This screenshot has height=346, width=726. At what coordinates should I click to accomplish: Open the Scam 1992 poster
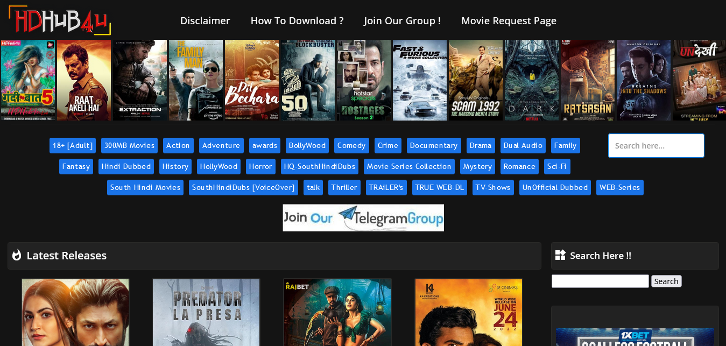476,80
